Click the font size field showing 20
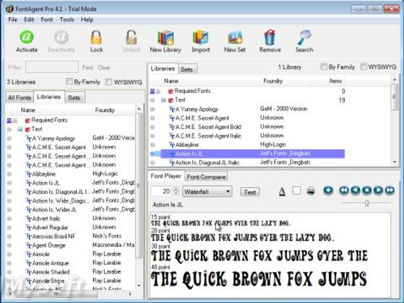This screenshot has width=404, height=303. click(163, 191)
